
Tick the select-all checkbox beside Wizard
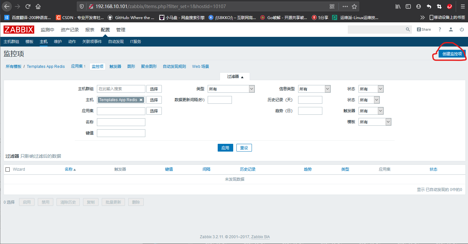[8, 169]
